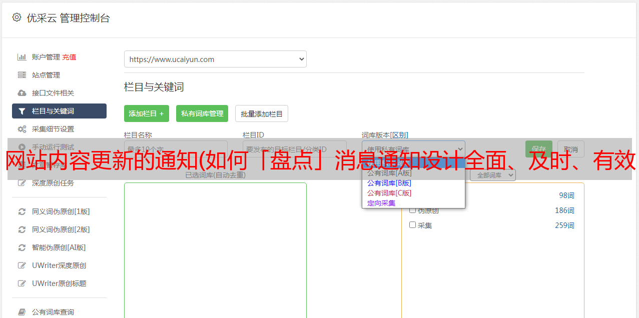The image size is (639, 318).
Task: Focus the 栏目名称 input field
Action: 176,149
